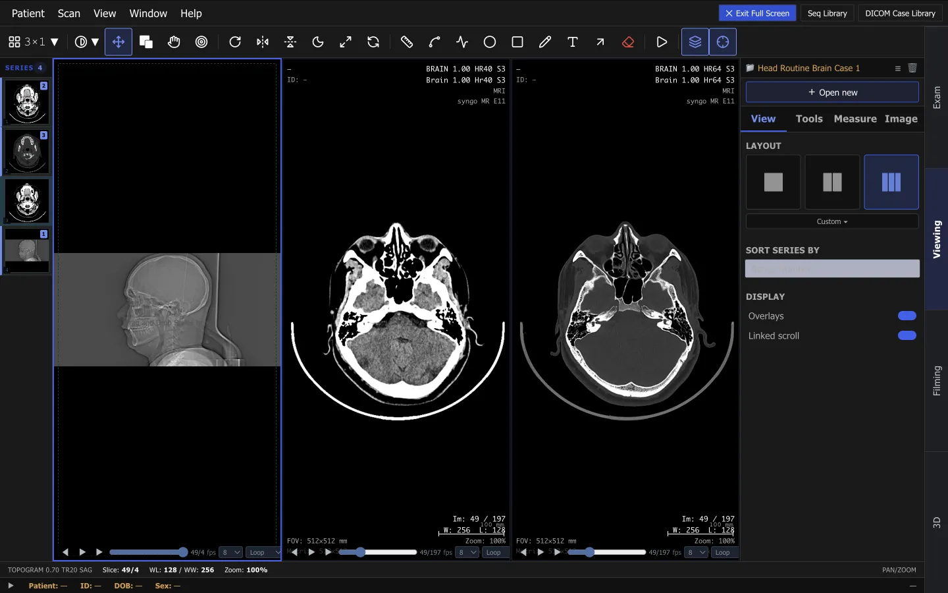948x593 pixels.
Task: Select the concentric circles target tool
Action: point(201,42)
